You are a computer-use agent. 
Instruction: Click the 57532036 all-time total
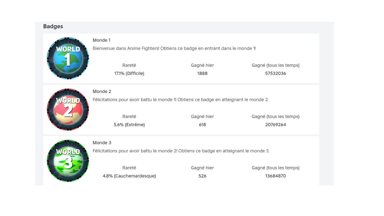click(276, 73)
